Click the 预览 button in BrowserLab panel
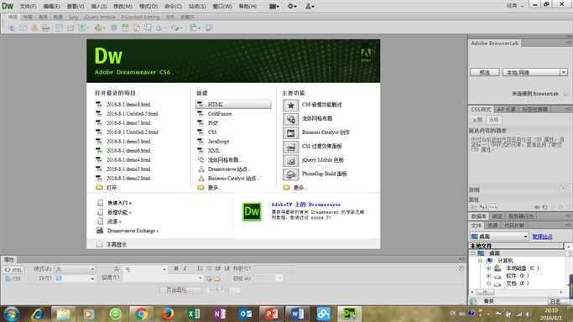 pyautogui.click(x=485, y=72)
